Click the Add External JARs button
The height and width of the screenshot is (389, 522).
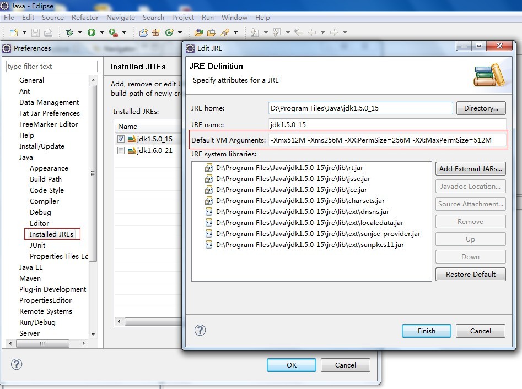[x=470, y=168]
